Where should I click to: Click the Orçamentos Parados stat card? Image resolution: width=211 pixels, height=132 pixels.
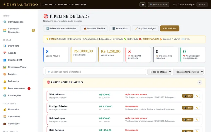point(166,55)
